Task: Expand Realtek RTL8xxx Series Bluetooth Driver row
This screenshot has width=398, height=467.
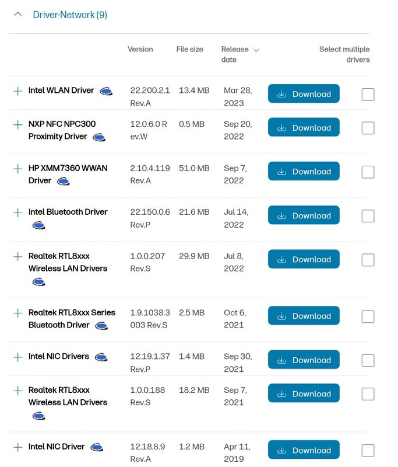Action: point(18,313)
